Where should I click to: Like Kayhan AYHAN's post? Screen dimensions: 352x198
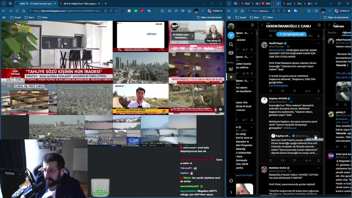coord(294,160)
